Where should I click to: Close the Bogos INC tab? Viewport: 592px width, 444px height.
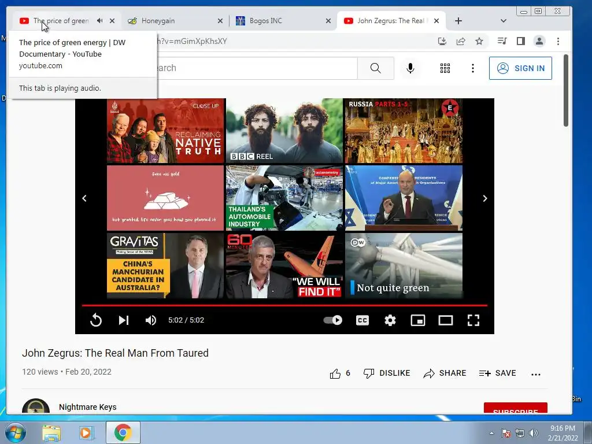point(328,21)
